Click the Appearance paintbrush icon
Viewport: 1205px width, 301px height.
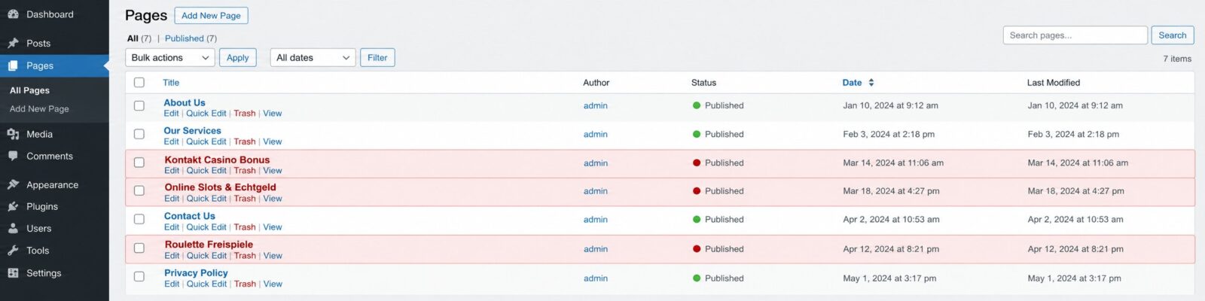tap(13, 184)
